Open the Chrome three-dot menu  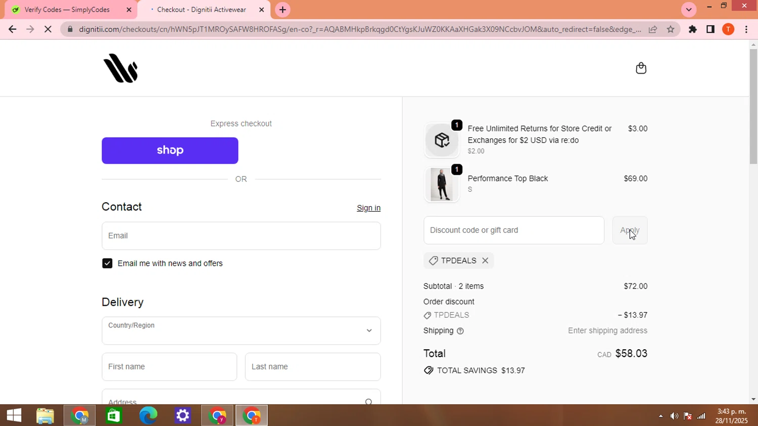pos(746,29)
